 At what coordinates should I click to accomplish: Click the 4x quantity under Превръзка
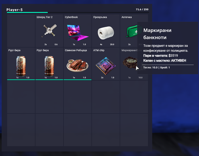pos(101,44)
